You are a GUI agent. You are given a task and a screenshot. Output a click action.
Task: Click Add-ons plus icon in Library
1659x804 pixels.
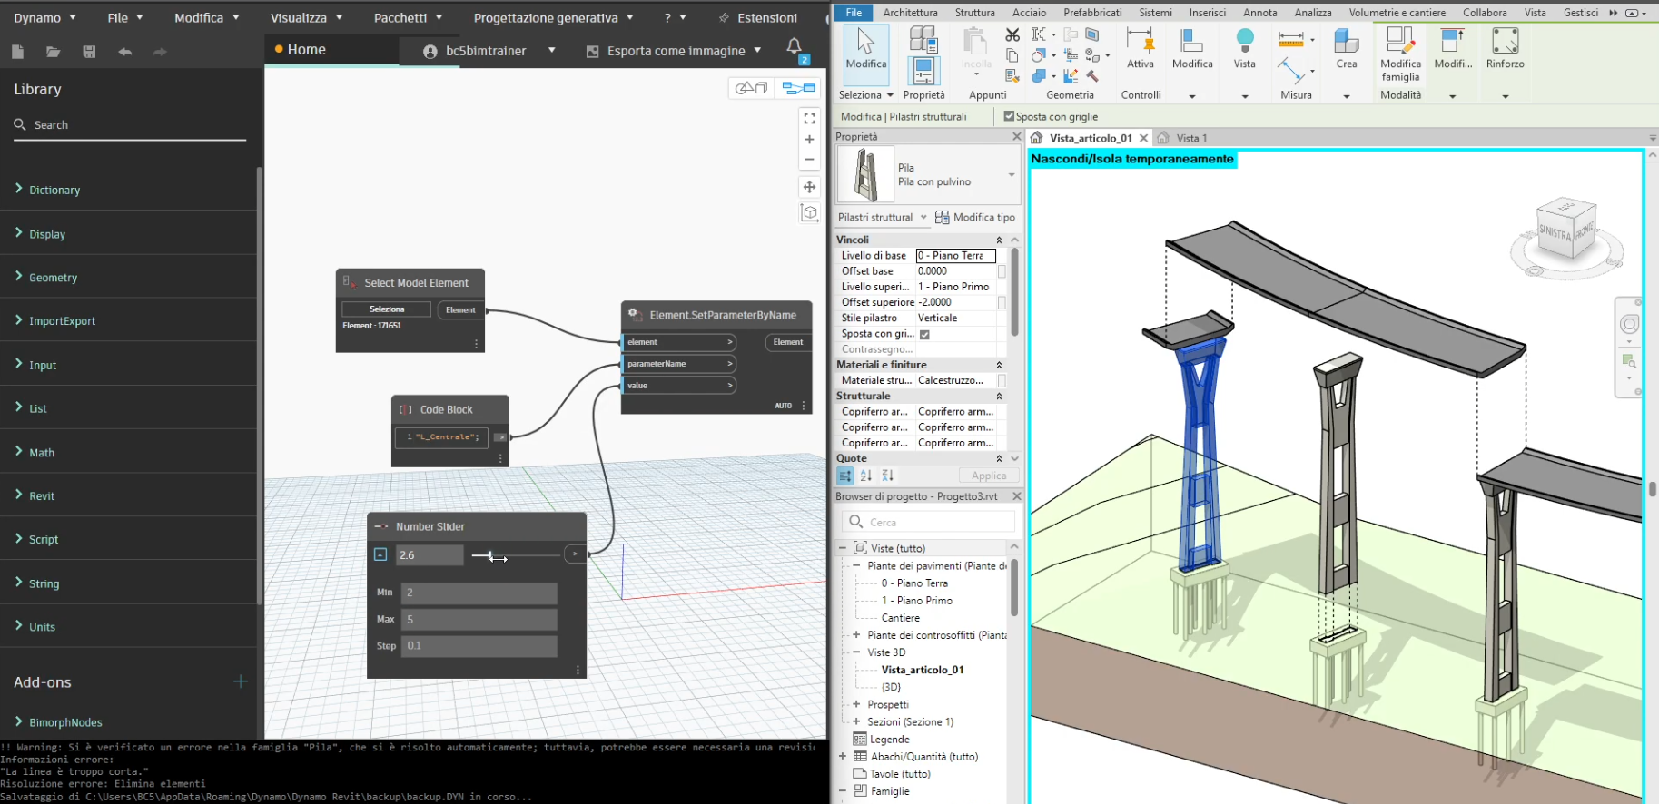coord(241,681)
